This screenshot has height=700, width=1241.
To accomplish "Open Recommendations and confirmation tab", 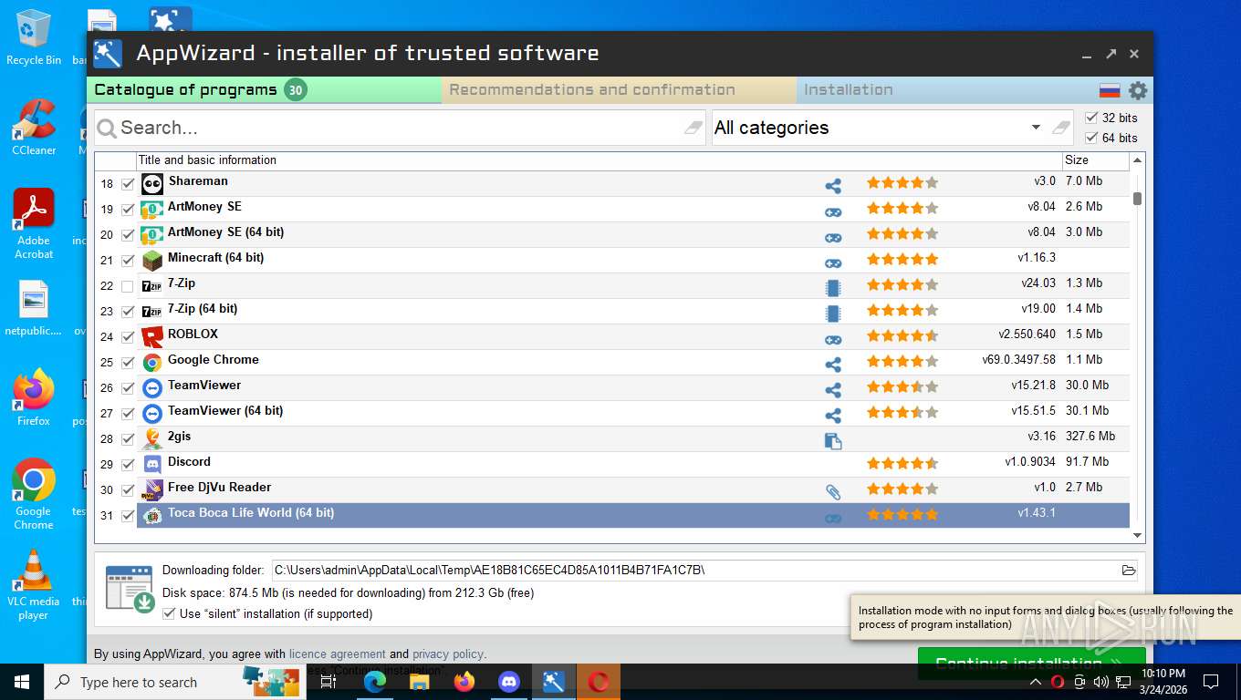I will pyautogui.click(x=619, y=90).
